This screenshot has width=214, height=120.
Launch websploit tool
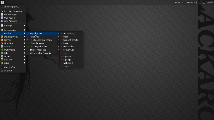pyautogui.click(x=71, y=63)
